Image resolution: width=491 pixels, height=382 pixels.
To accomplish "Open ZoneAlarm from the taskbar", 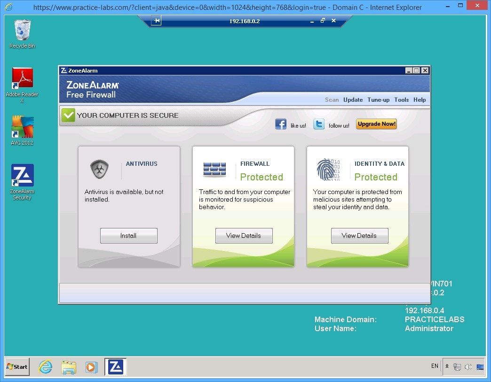I will pos(115,366).
